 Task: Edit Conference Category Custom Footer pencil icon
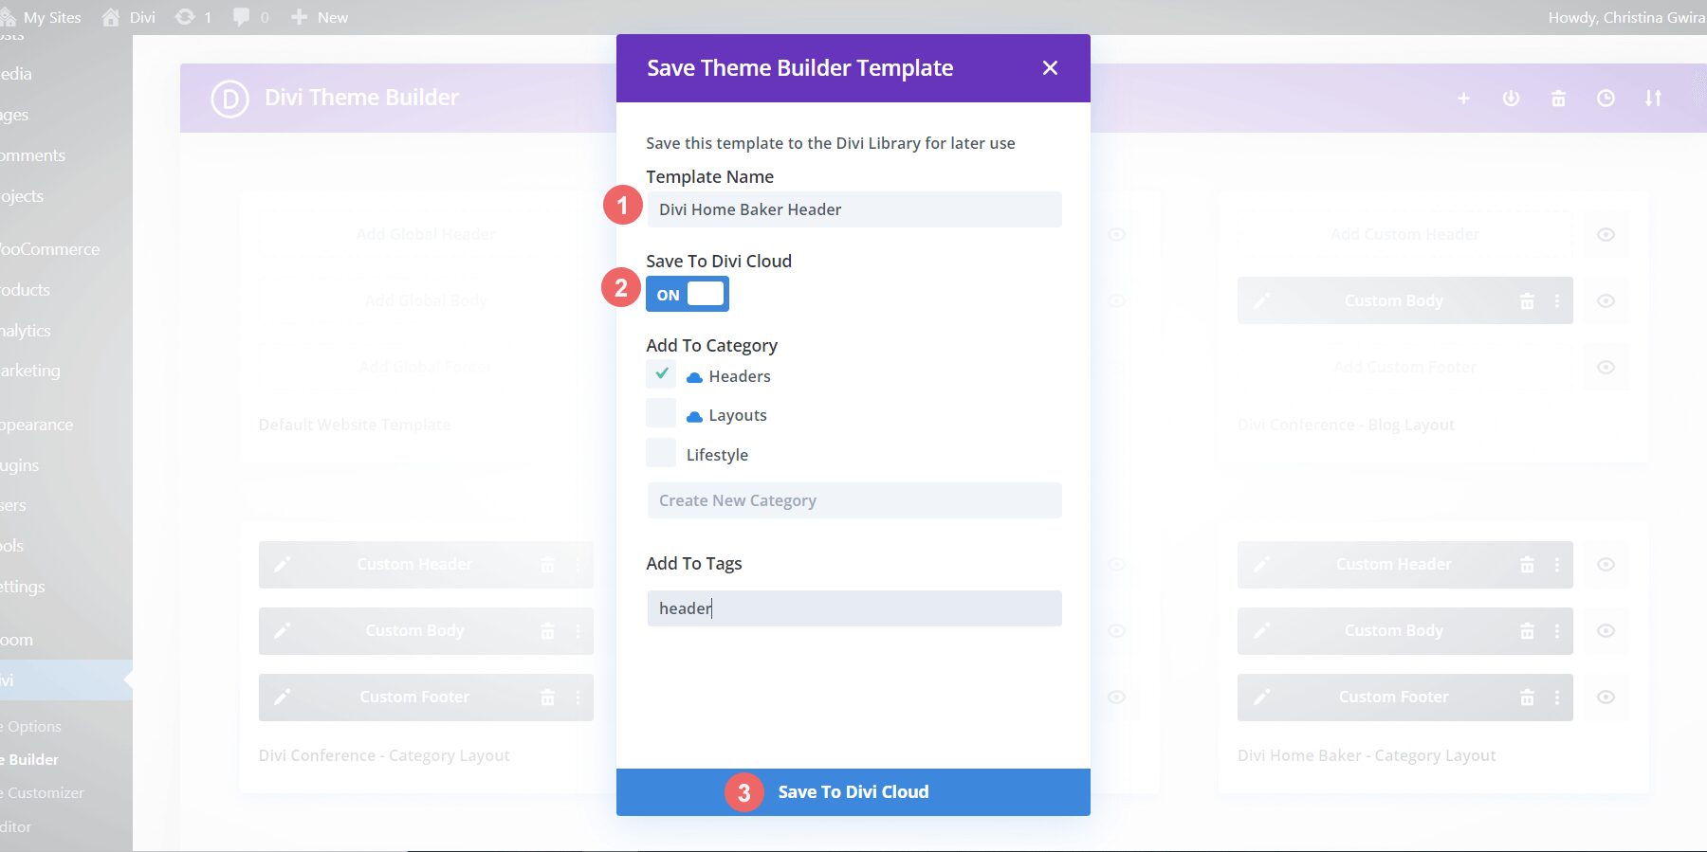point(282,697)
